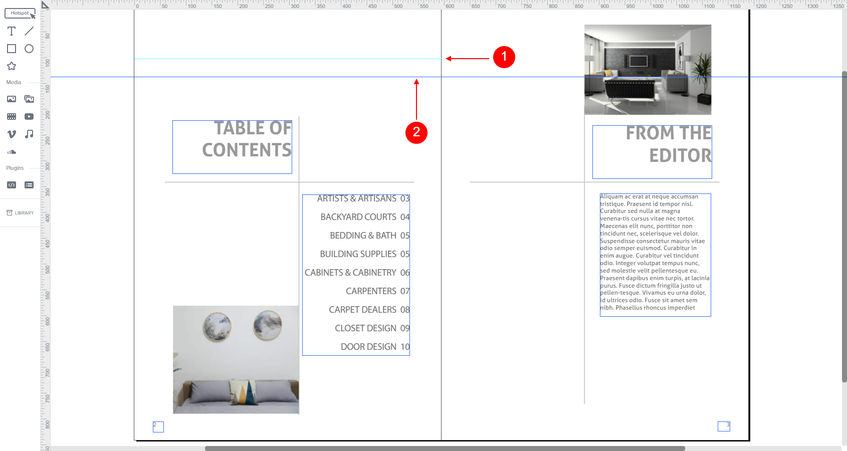This screenshot has width=847, height=451.
Task: Insert a video film strip element
Action: pyautogui.click(x=12, y=116)
